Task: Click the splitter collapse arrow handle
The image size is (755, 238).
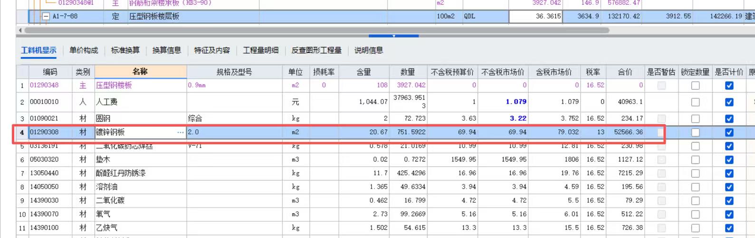Action: tap(393, 36)
